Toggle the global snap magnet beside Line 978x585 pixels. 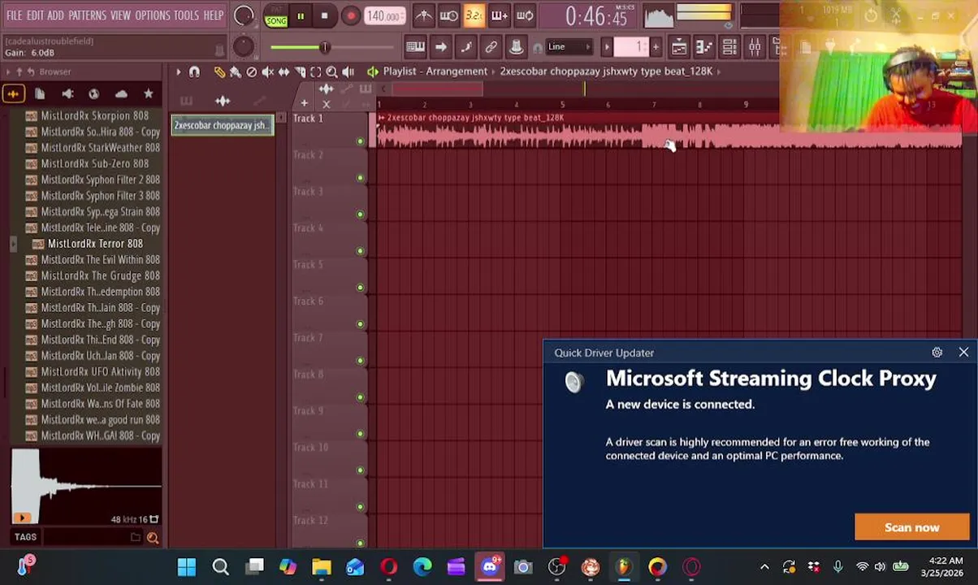pos(538,47)
